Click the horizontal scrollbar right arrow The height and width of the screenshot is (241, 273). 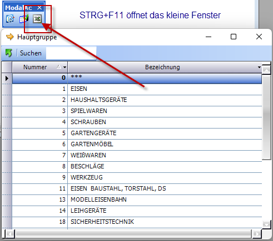pyautogui.click(x=257, y=234)
